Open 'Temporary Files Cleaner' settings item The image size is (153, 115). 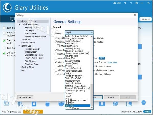tap(35, 37)
